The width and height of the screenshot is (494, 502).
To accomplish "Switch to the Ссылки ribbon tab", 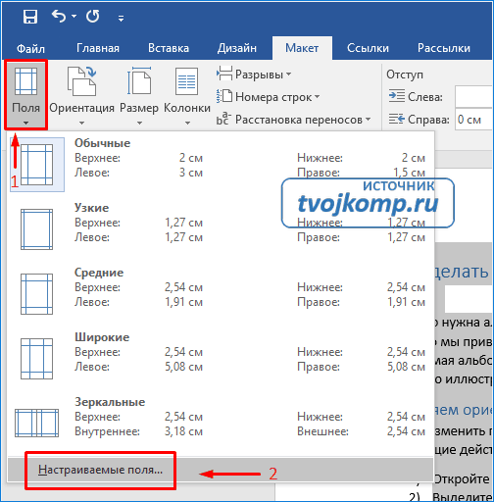I will 368,48.
